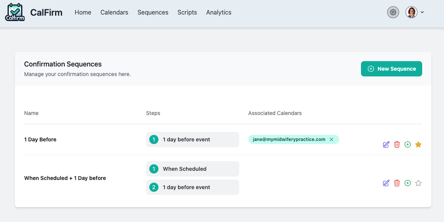Open the Calendars menu item
The width and height of the screenshot is (444, 222).
click(x=114, y=13)
